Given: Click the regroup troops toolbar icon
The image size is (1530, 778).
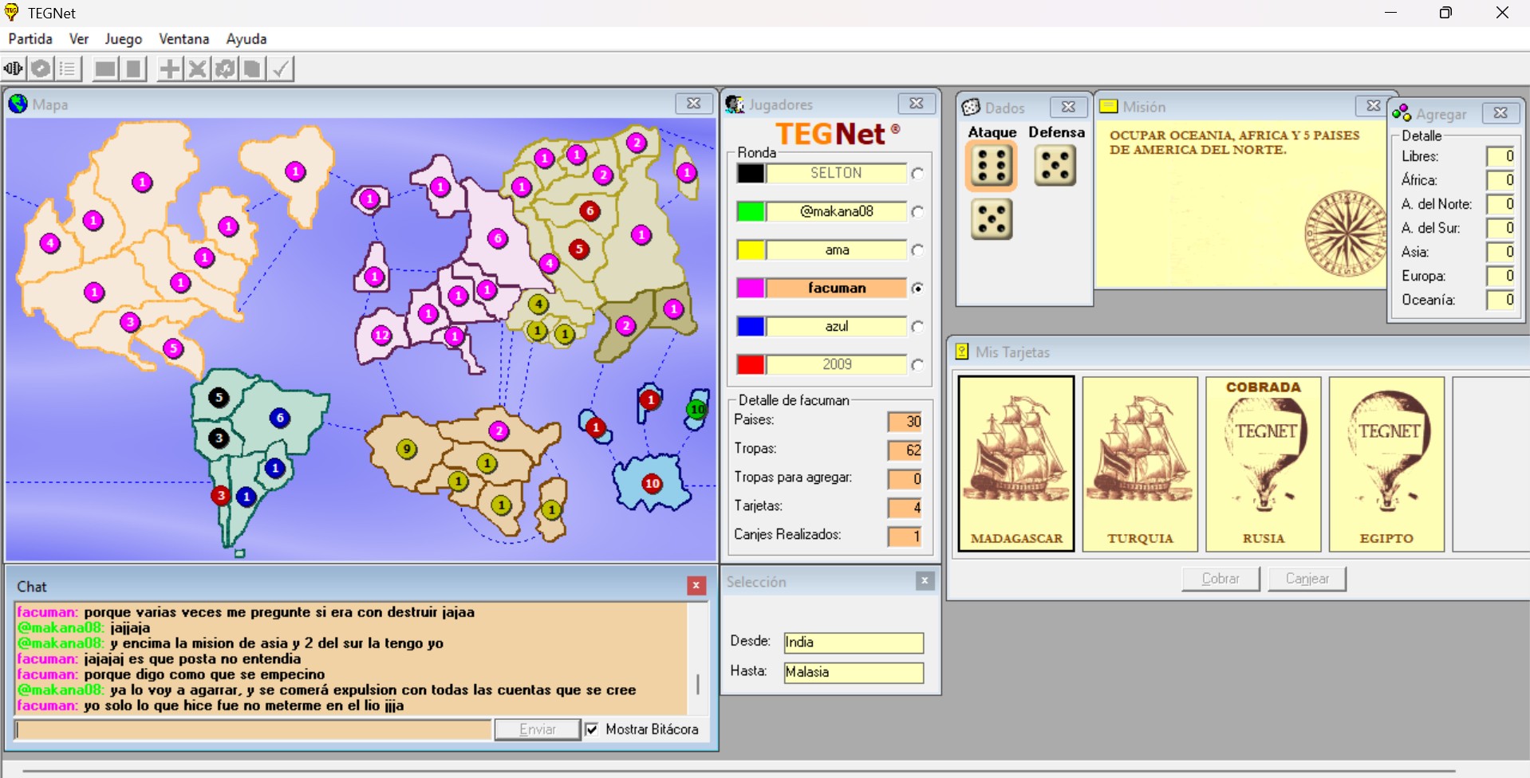Looking at the screenshot, I should (x=225, y=69).
